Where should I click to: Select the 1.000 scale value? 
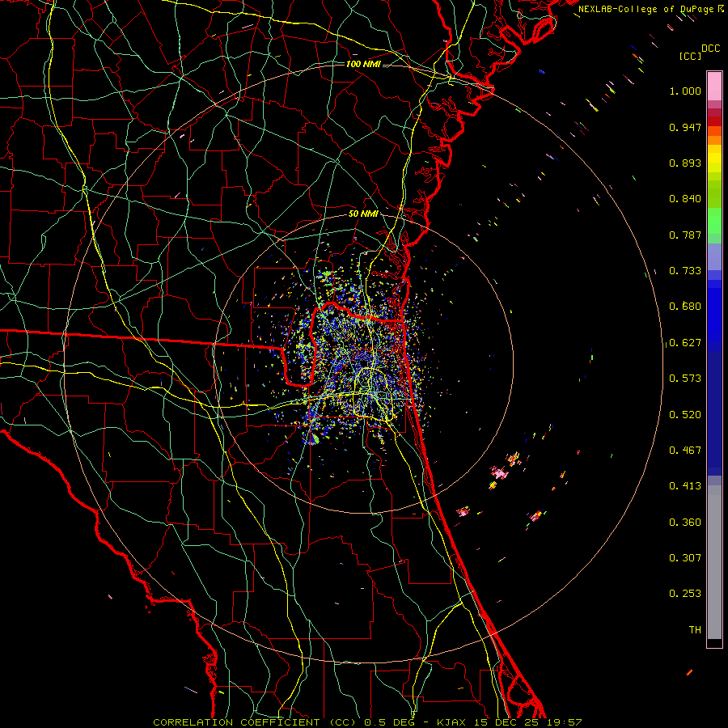tap(685, 91)
